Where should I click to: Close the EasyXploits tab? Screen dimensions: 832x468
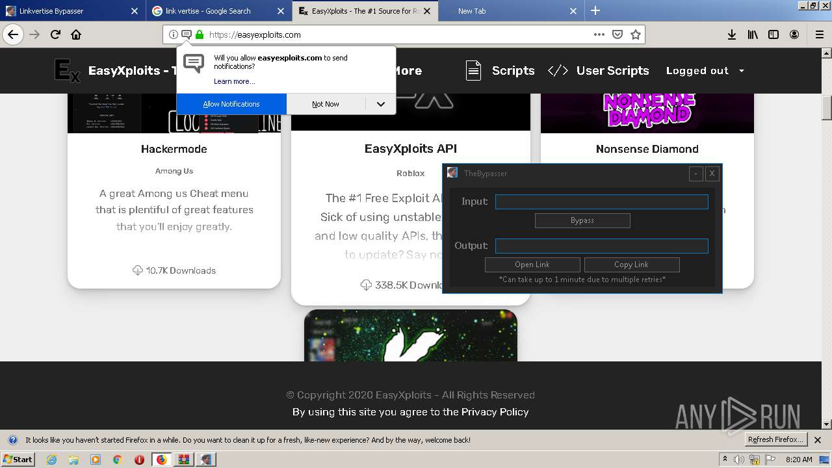point(428,11)
